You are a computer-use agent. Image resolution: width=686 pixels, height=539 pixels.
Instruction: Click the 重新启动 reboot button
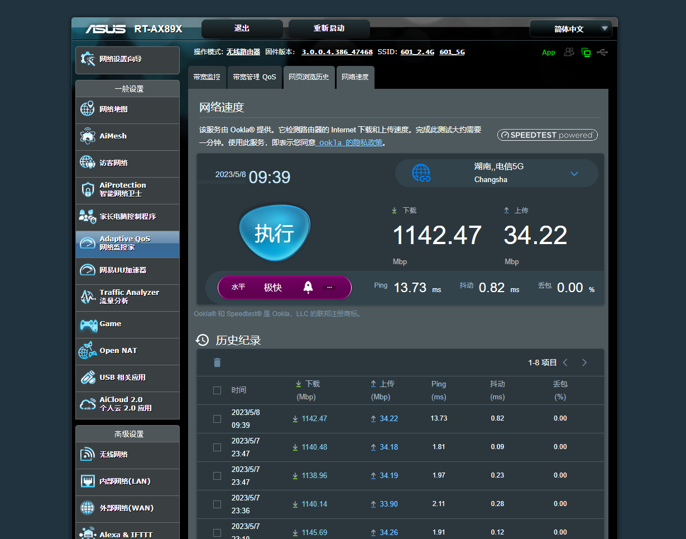[329, 28]
